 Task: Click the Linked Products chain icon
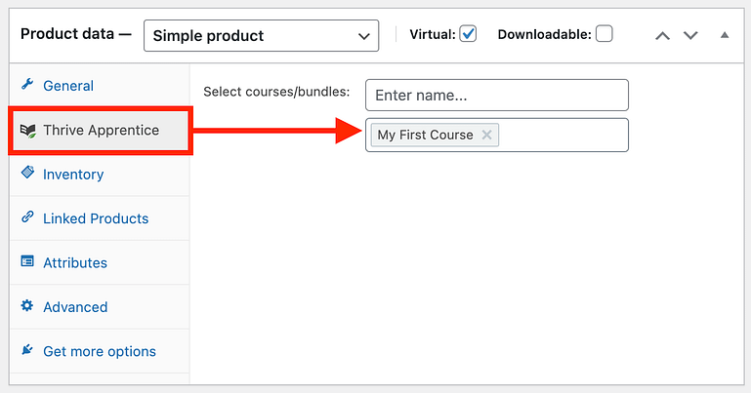(x=27, y=217)
